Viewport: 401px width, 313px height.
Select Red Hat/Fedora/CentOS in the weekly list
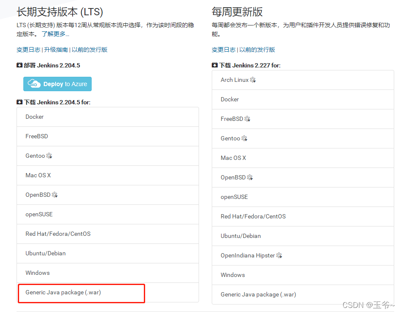(x=303, y=216)
